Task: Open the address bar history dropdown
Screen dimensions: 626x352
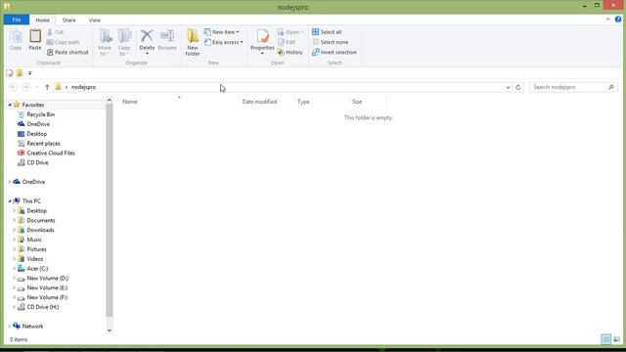Action: [x=508, y=87]
